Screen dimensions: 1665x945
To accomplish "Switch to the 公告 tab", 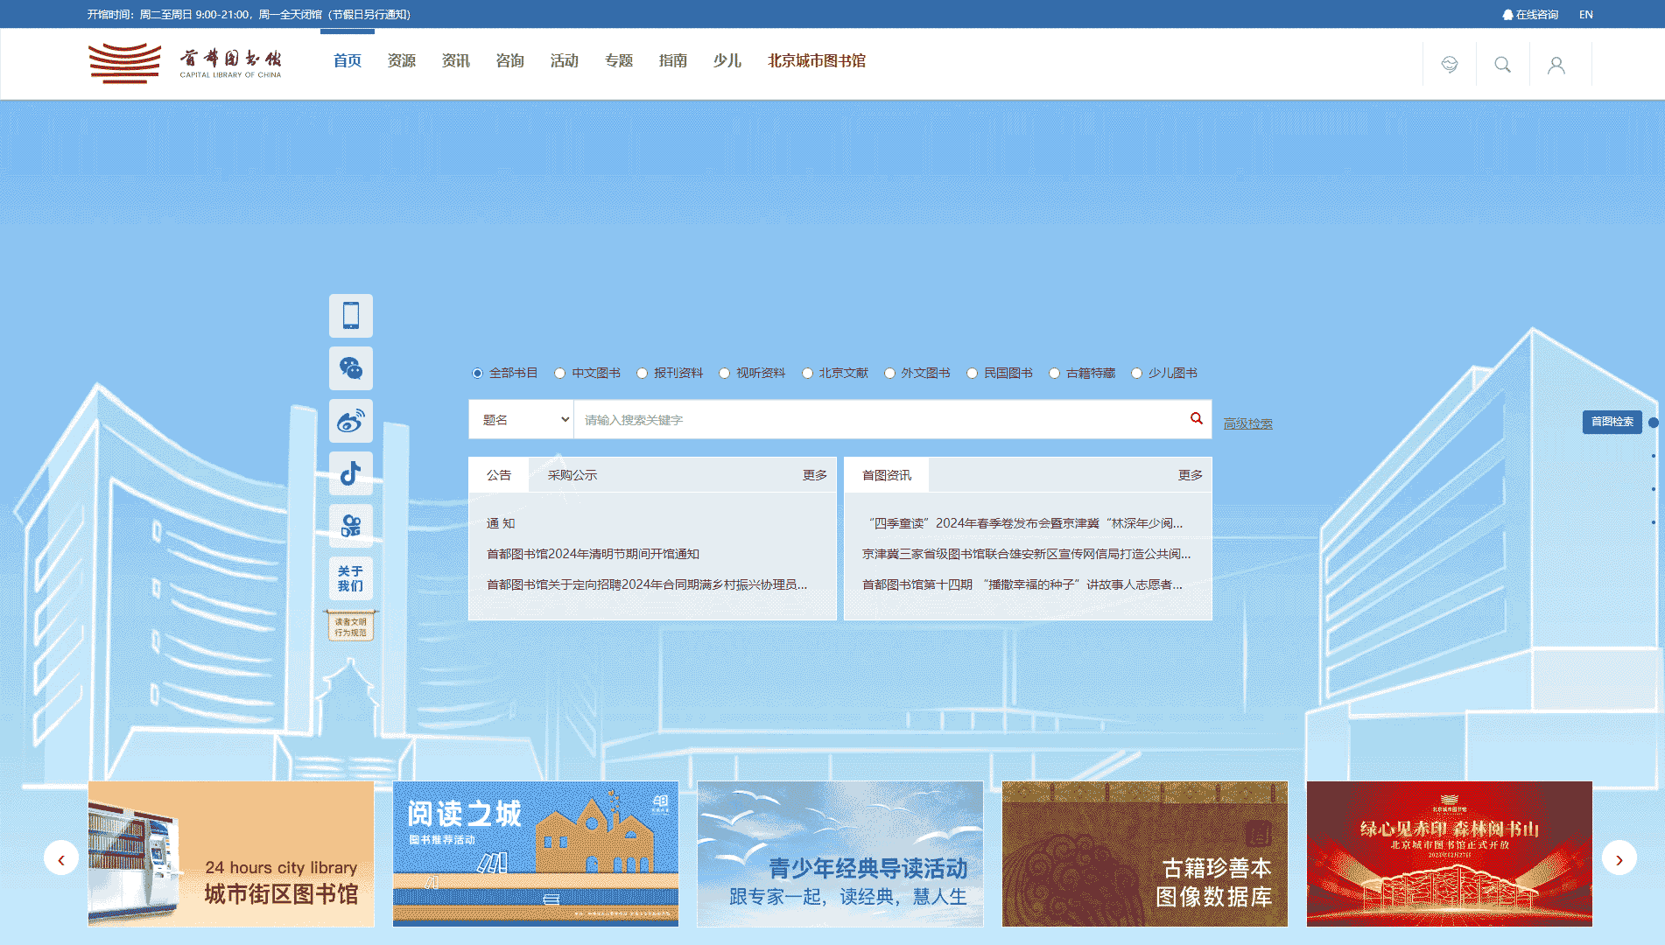I will (499, 475).
